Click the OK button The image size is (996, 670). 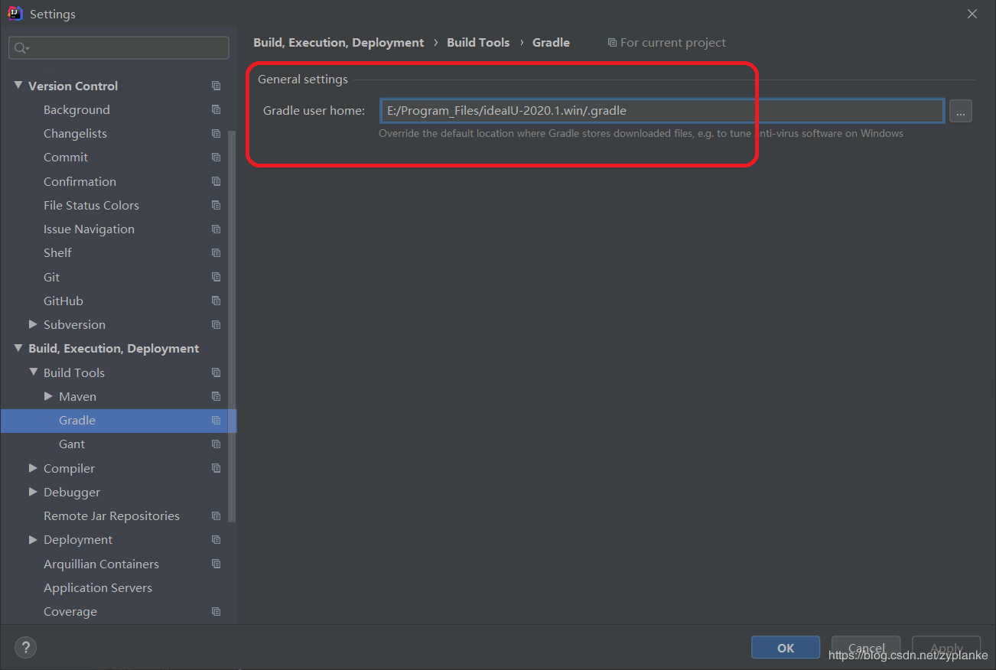(x=786, y=648)
